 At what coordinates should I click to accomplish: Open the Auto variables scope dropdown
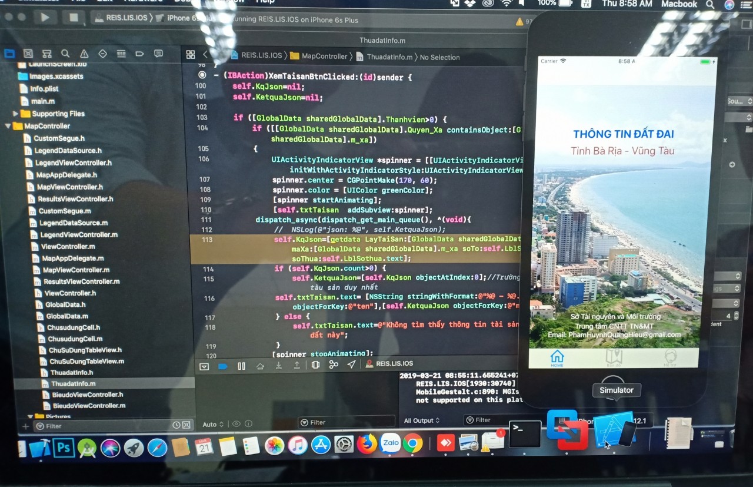pyautogui.click(x=213, y=424)
